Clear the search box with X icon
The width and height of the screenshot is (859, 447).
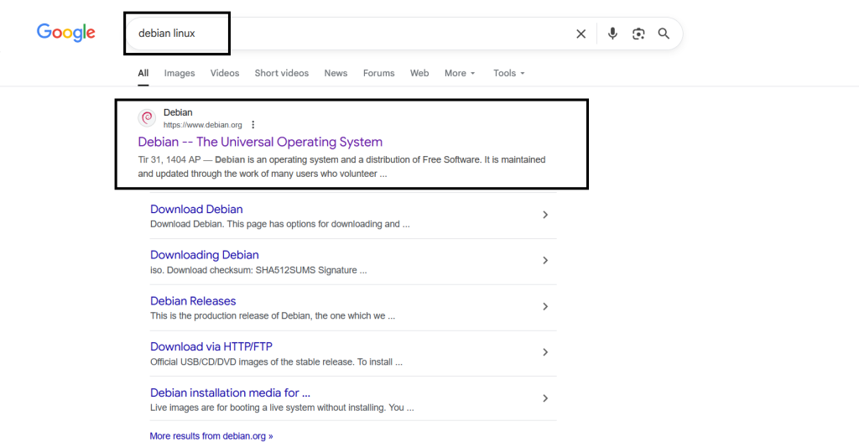[580, 34]
